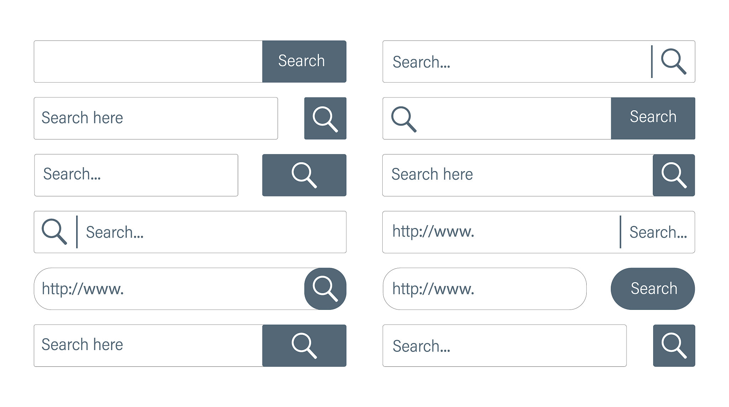Click the "Search..." label right of the http://www. divider

point(658,232)
